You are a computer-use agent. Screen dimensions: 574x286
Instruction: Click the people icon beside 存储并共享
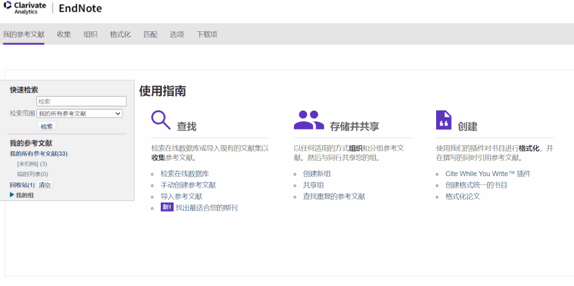point(309,120)
